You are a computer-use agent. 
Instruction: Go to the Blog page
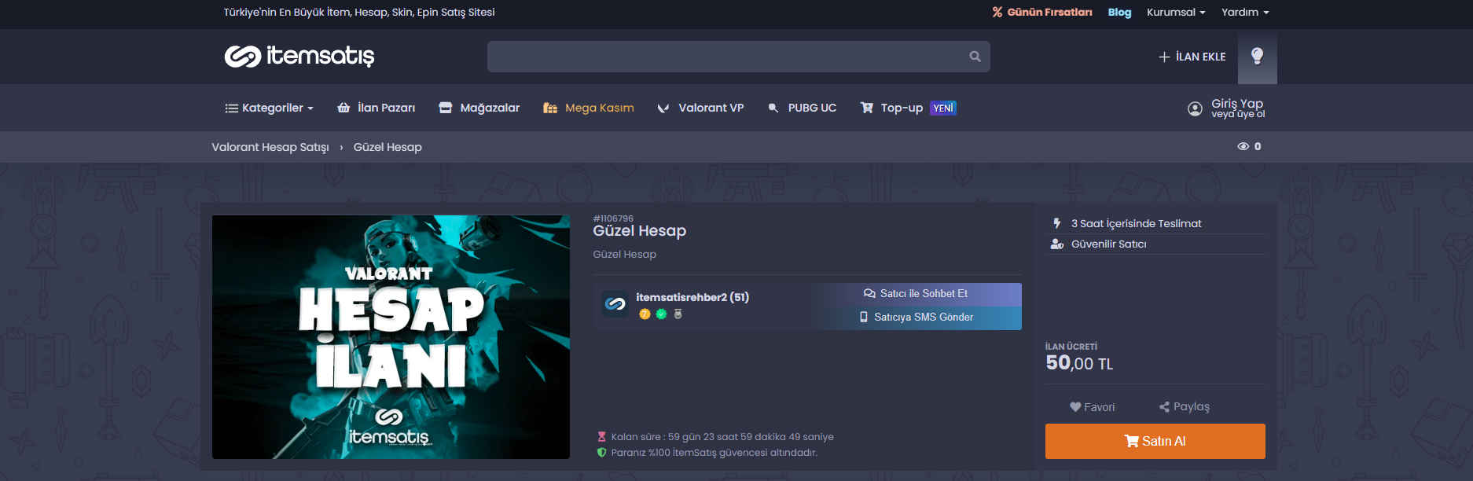1119,13
